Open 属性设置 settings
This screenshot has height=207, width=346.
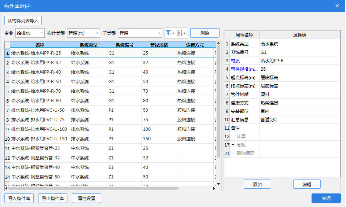tap(86, 199)
